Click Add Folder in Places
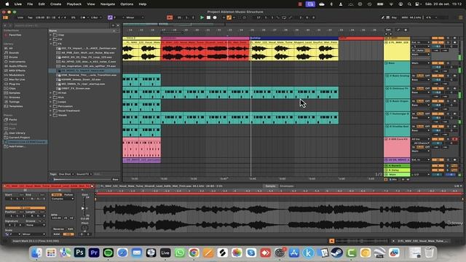466x262 pixels. click(17, 146)
